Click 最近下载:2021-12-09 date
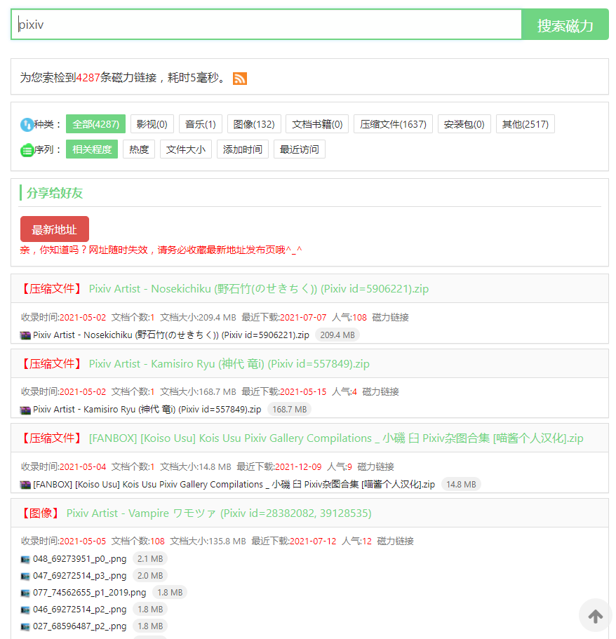The width and height of the screenshot is (616, 639). click(279, 466)
